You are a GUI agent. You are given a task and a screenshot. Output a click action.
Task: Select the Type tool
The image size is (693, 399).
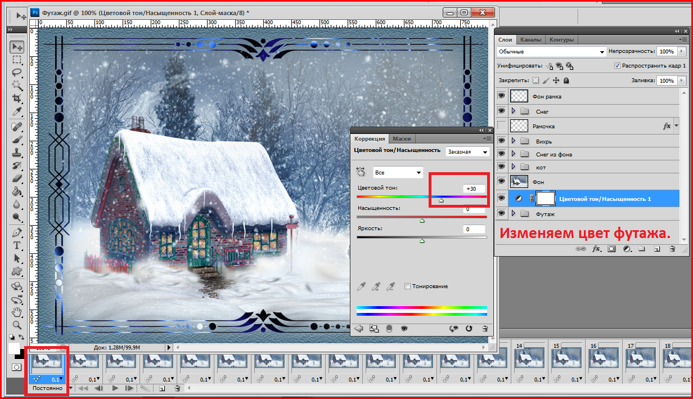(x=17, y=245)
